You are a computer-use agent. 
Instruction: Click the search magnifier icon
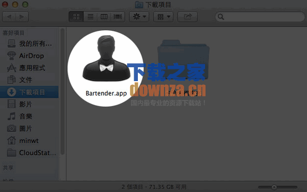click(221, 17)
